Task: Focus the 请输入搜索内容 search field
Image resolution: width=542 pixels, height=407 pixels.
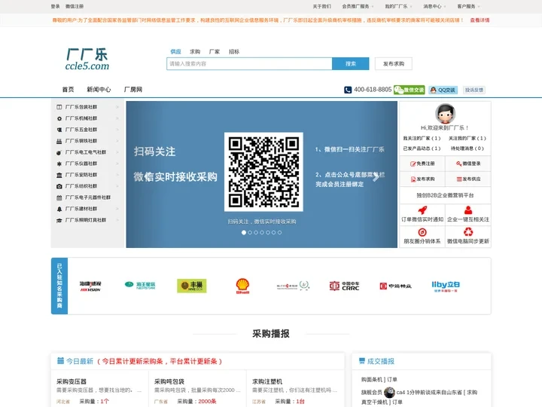Action: pos(249,63)
